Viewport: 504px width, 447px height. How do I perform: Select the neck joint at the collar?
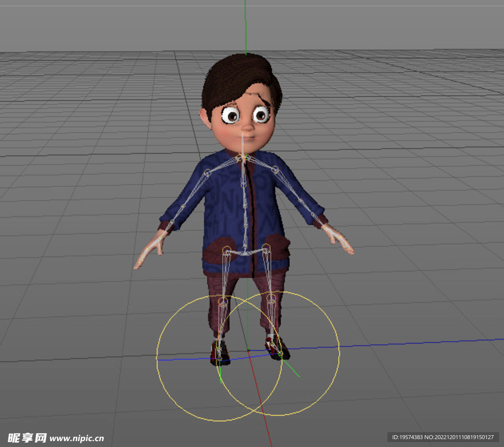pyautogui.click(x=243, y=158)
